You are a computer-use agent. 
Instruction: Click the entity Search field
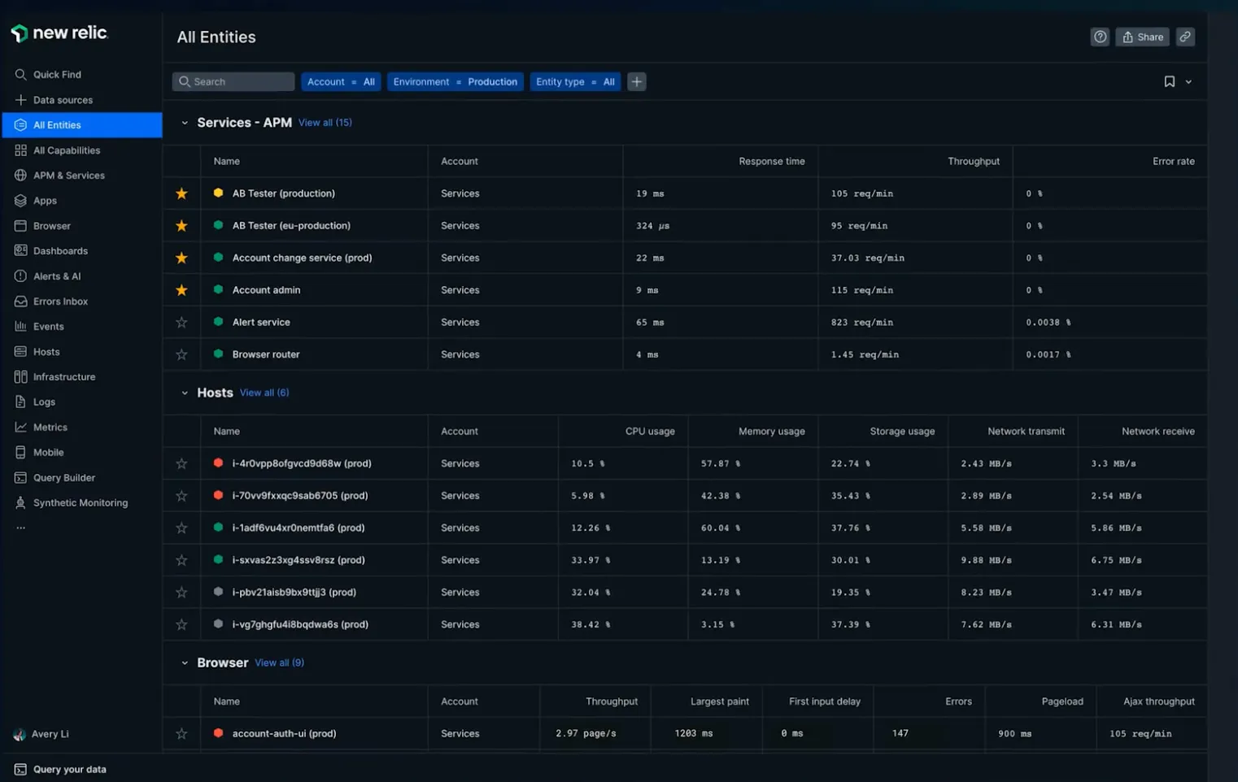coord(233,81)
